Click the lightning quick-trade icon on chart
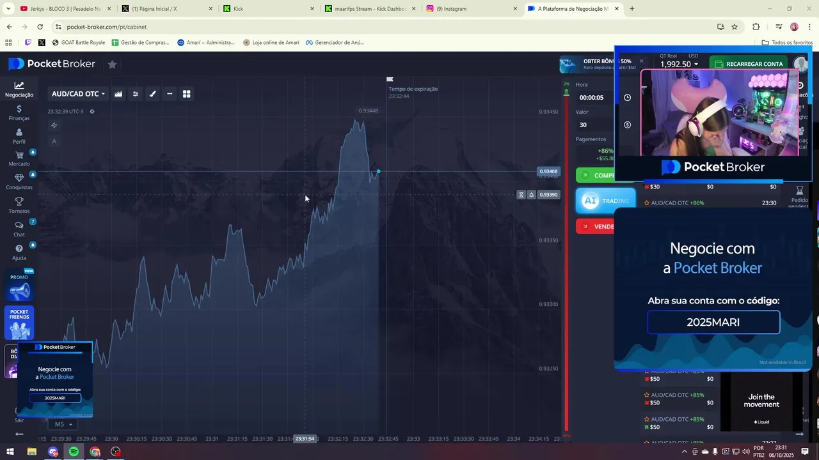 click(54, 125)
